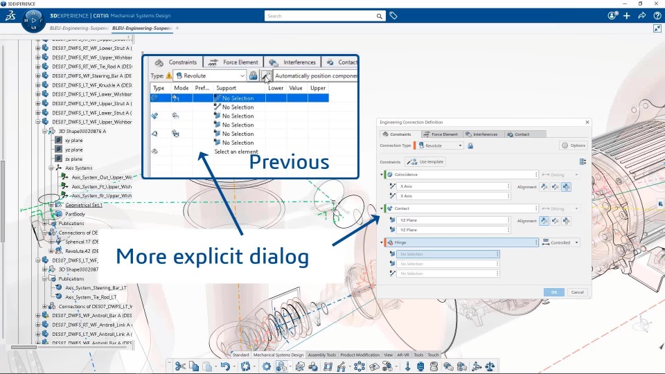
Task: Click the square frame icon in bottom toolbar
Action: tap(328, 366)
